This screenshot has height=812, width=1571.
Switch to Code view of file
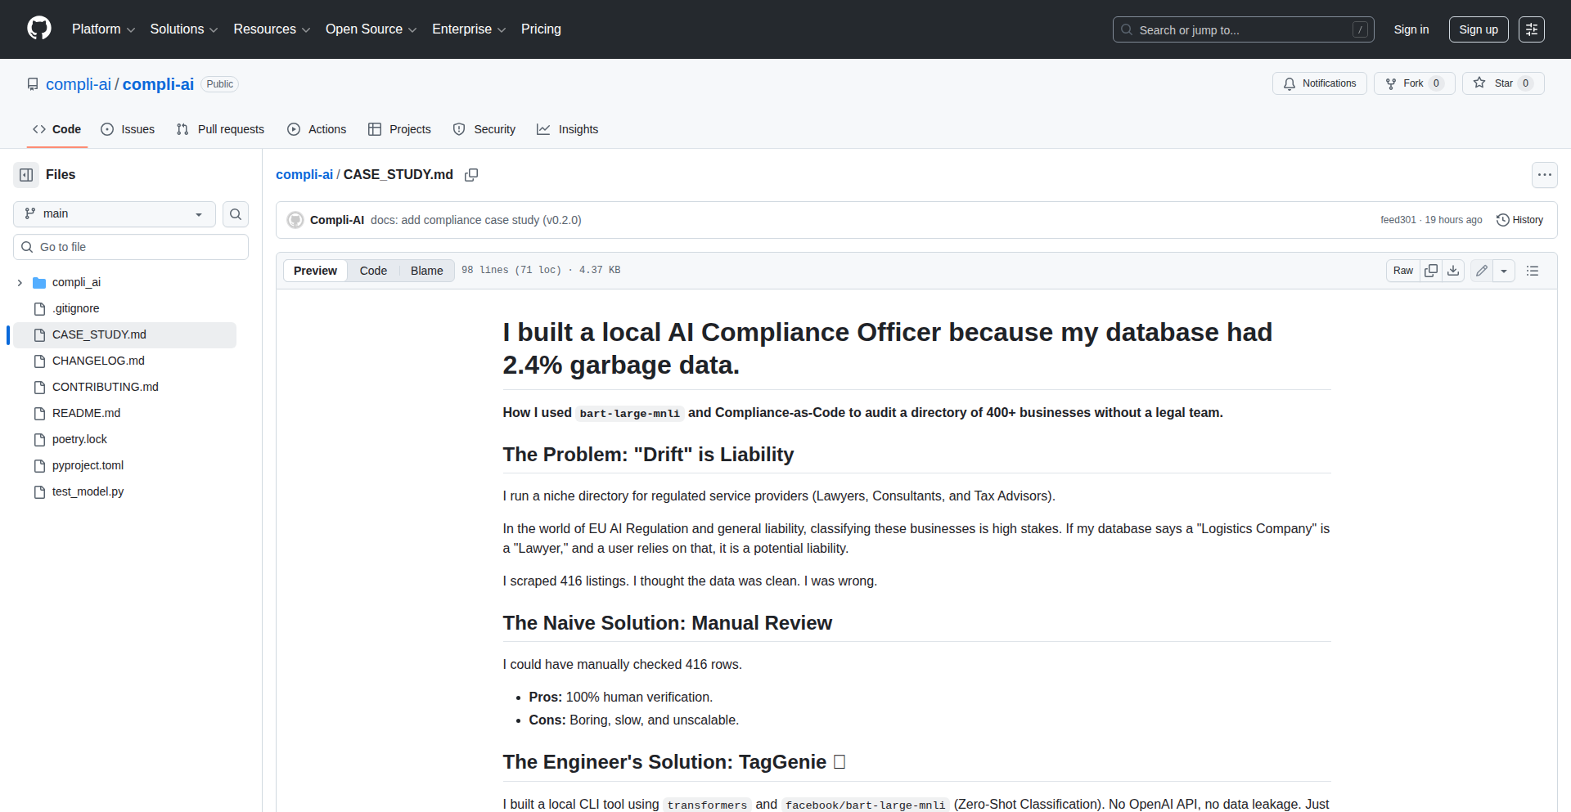(x=373, y=271)
